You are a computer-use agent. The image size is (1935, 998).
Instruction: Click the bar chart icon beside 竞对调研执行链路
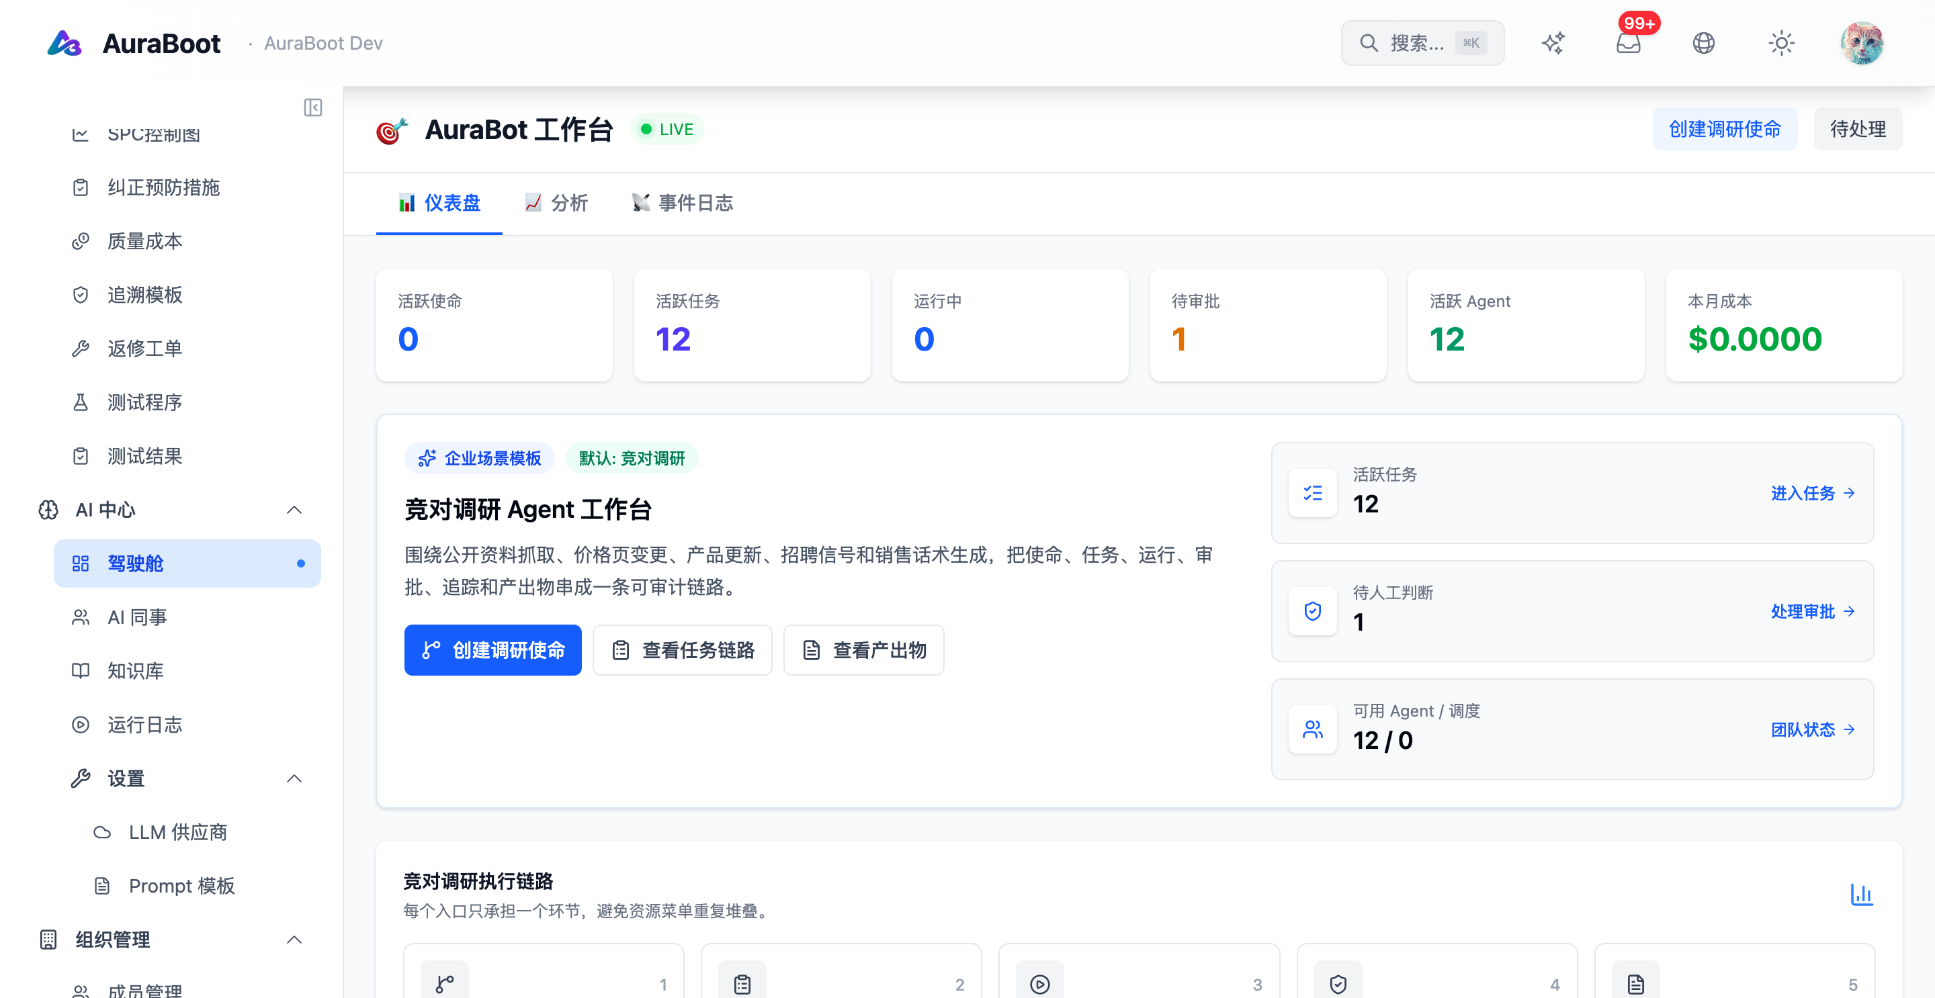pos(1861,895)
